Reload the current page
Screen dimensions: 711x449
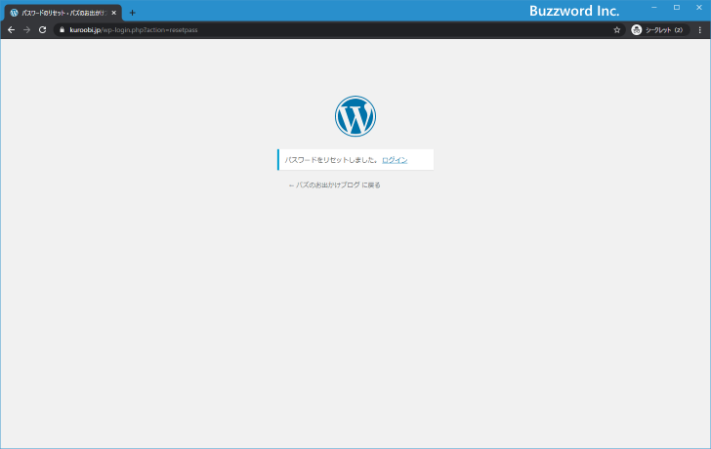coord(42,30)
